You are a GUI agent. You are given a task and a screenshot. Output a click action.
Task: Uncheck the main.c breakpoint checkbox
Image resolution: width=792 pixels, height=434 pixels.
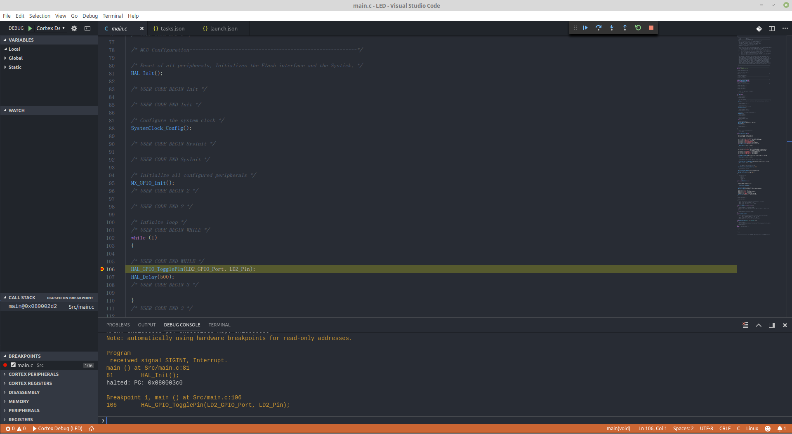tap(13, 365)
